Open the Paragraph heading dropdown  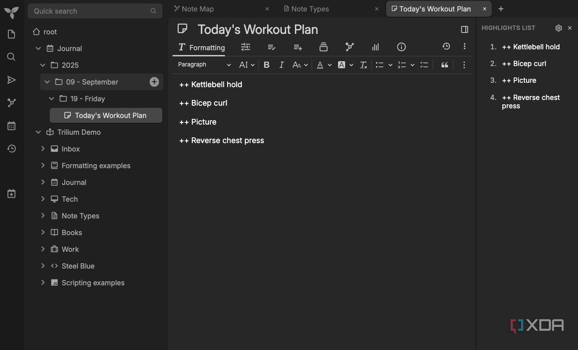pyautogui.click(x=204, y=65)
